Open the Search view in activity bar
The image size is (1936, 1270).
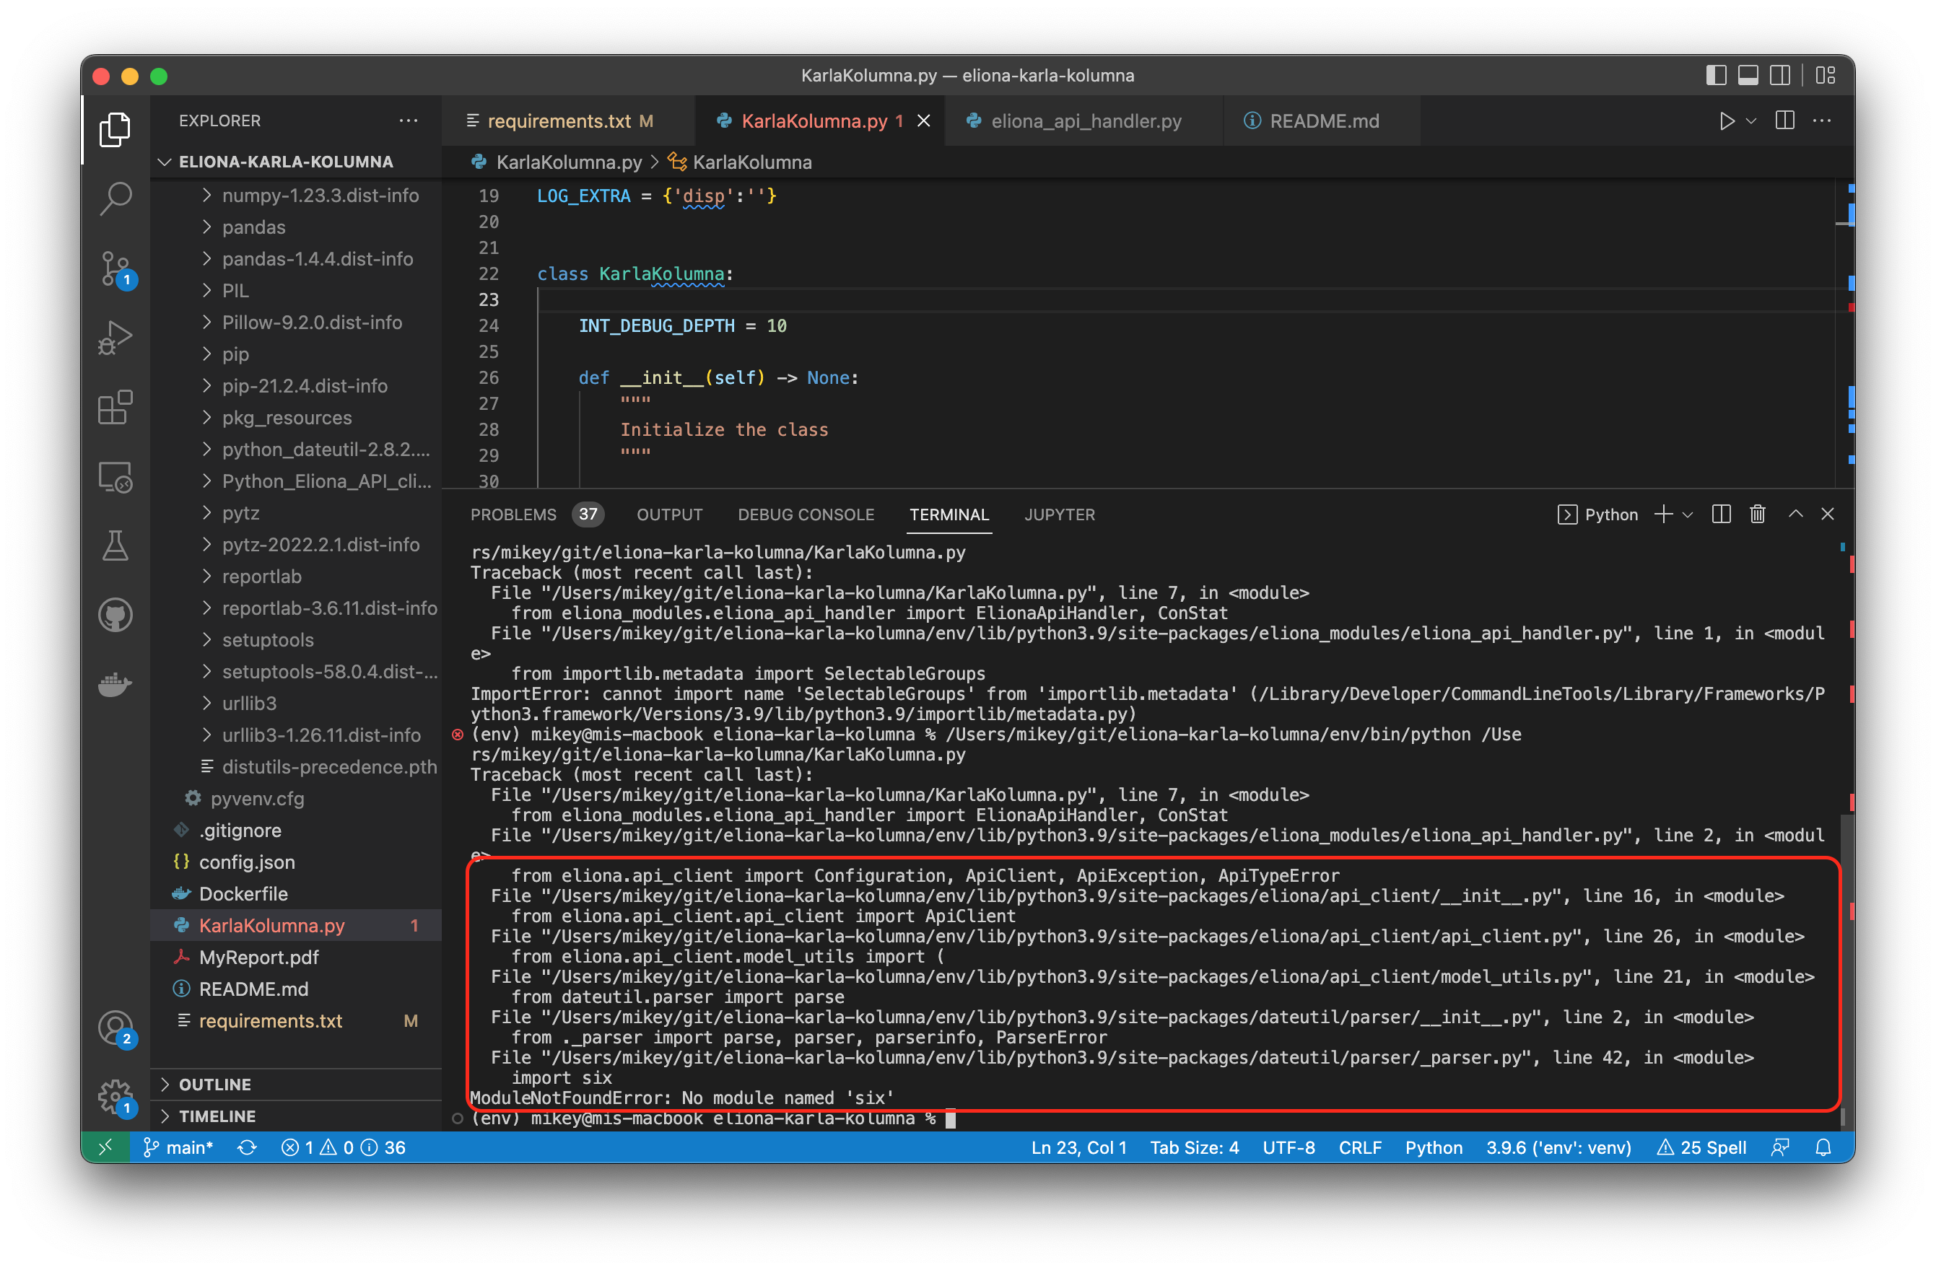tap(115, 198)
